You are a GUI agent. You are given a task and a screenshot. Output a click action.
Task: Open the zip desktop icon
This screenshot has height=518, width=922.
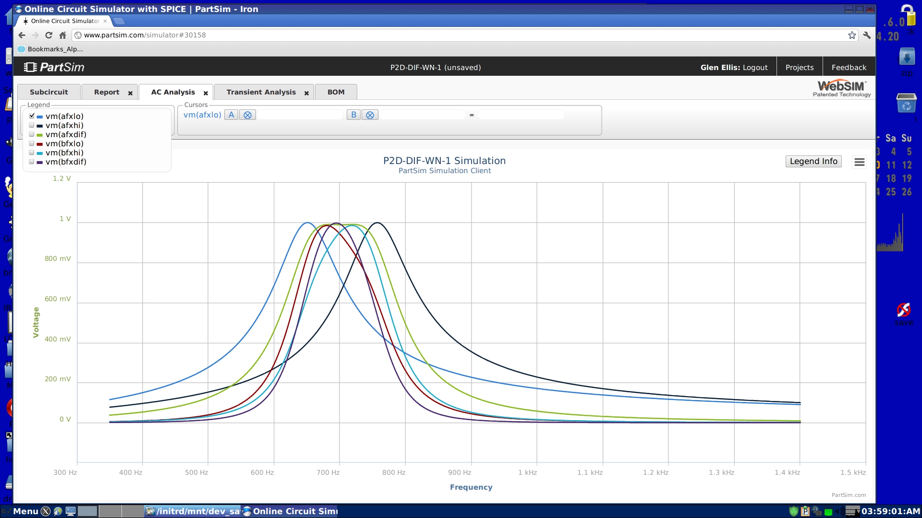click(907, 62)
